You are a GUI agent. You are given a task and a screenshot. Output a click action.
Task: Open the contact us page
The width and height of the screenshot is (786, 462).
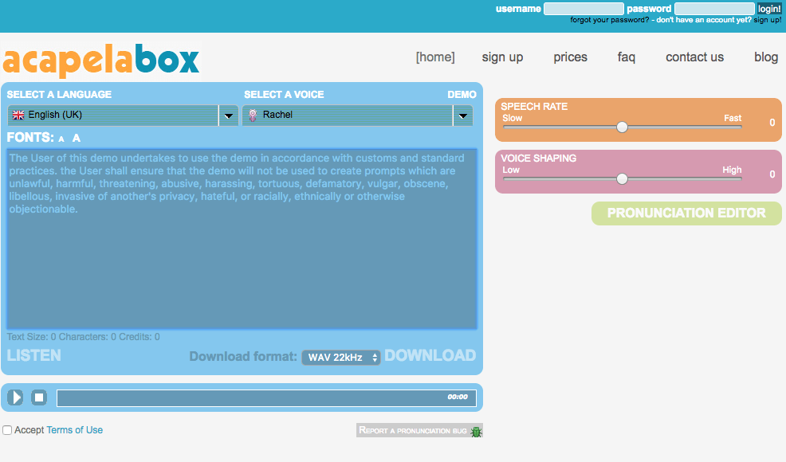click(x=695, y=57)
